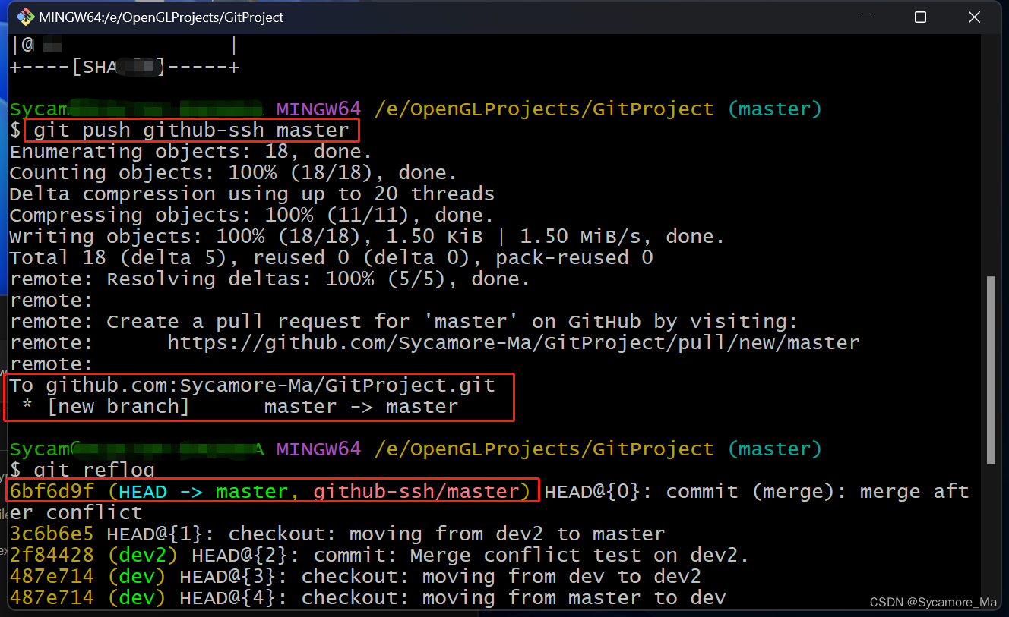Open the GitHub pull request URL

click(x=513, y=343)
